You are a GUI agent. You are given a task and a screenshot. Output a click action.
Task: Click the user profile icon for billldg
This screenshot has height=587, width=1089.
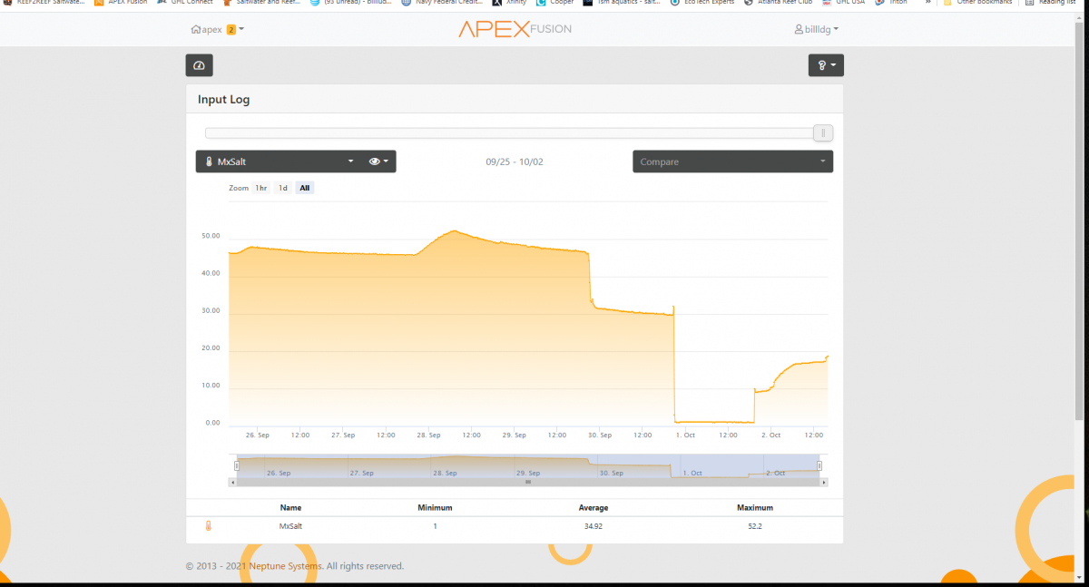point(799,29)
